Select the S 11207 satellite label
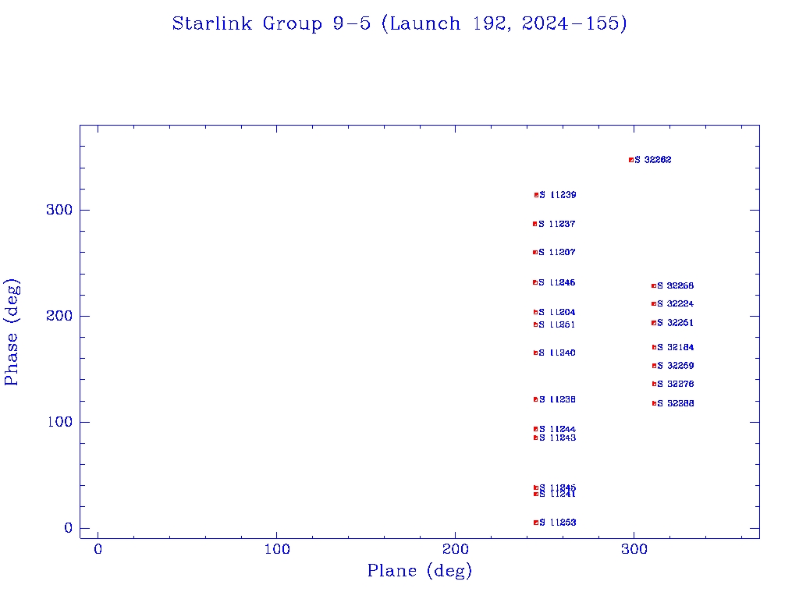 click(557, 253)
